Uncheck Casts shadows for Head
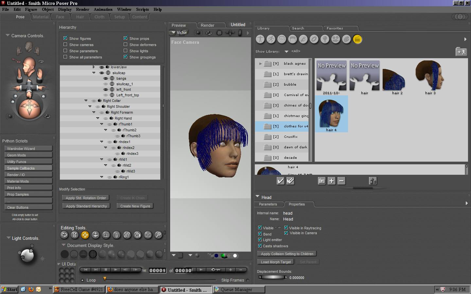 point(260,246)
